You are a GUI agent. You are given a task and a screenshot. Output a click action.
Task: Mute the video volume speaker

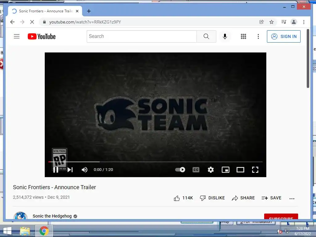[85, 170]
